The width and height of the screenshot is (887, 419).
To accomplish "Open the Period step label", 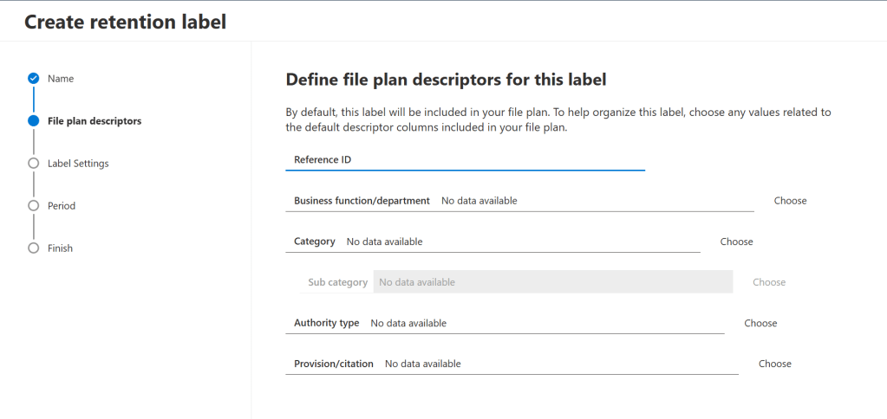I will 62,206.
